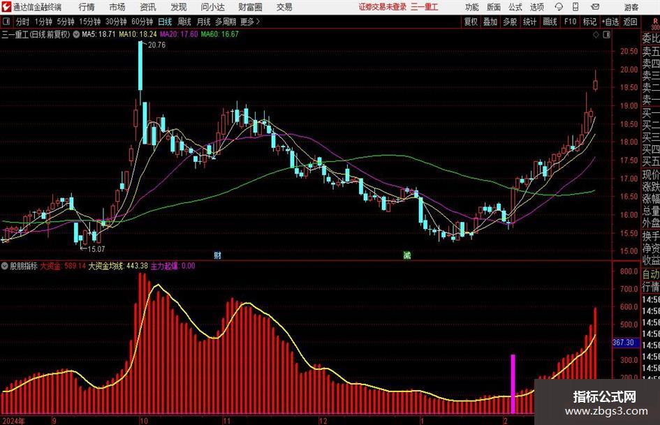Click the 多股 multi-stock button
This screenshot has width=660, height=425.
[510, 22]
